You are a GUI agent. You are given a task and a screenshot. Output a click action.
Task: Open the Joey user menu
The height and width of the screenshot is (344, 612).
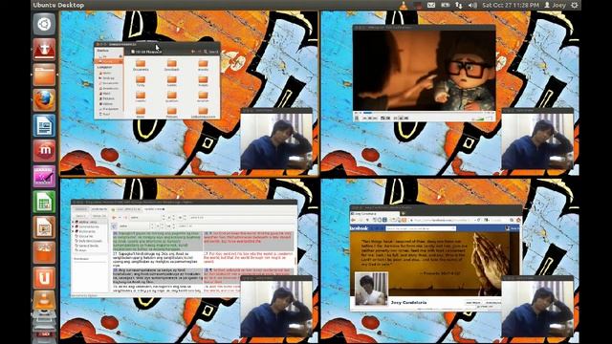(555, 5)
